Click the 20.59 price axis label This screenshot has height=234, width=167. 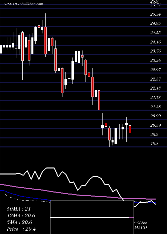(x=156, y=125)
